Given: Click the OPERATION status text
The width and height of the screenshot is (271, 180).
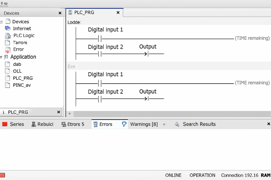Looking at the screenshot, I should (x=202, y=175).
